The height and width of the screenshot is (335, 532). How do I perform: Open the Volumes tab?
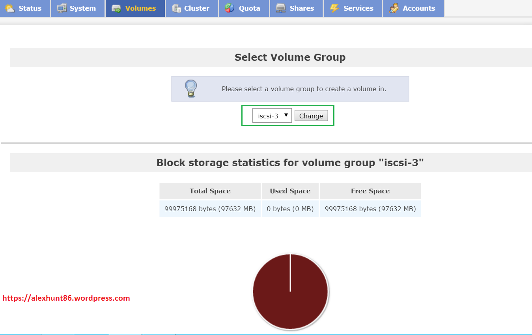(134, 8)
